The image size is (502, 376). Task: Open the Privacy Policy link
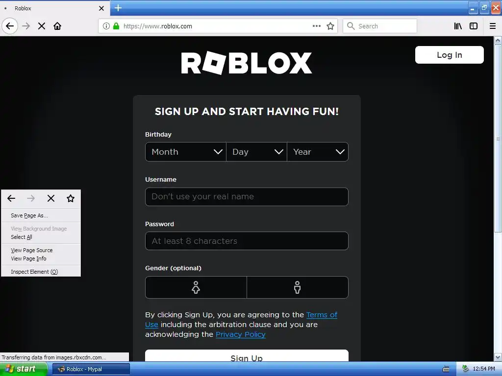click(x=240, y=334)
